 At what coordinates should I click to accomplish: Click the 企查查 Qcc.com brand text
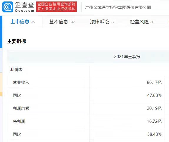[x=24, y=7]
